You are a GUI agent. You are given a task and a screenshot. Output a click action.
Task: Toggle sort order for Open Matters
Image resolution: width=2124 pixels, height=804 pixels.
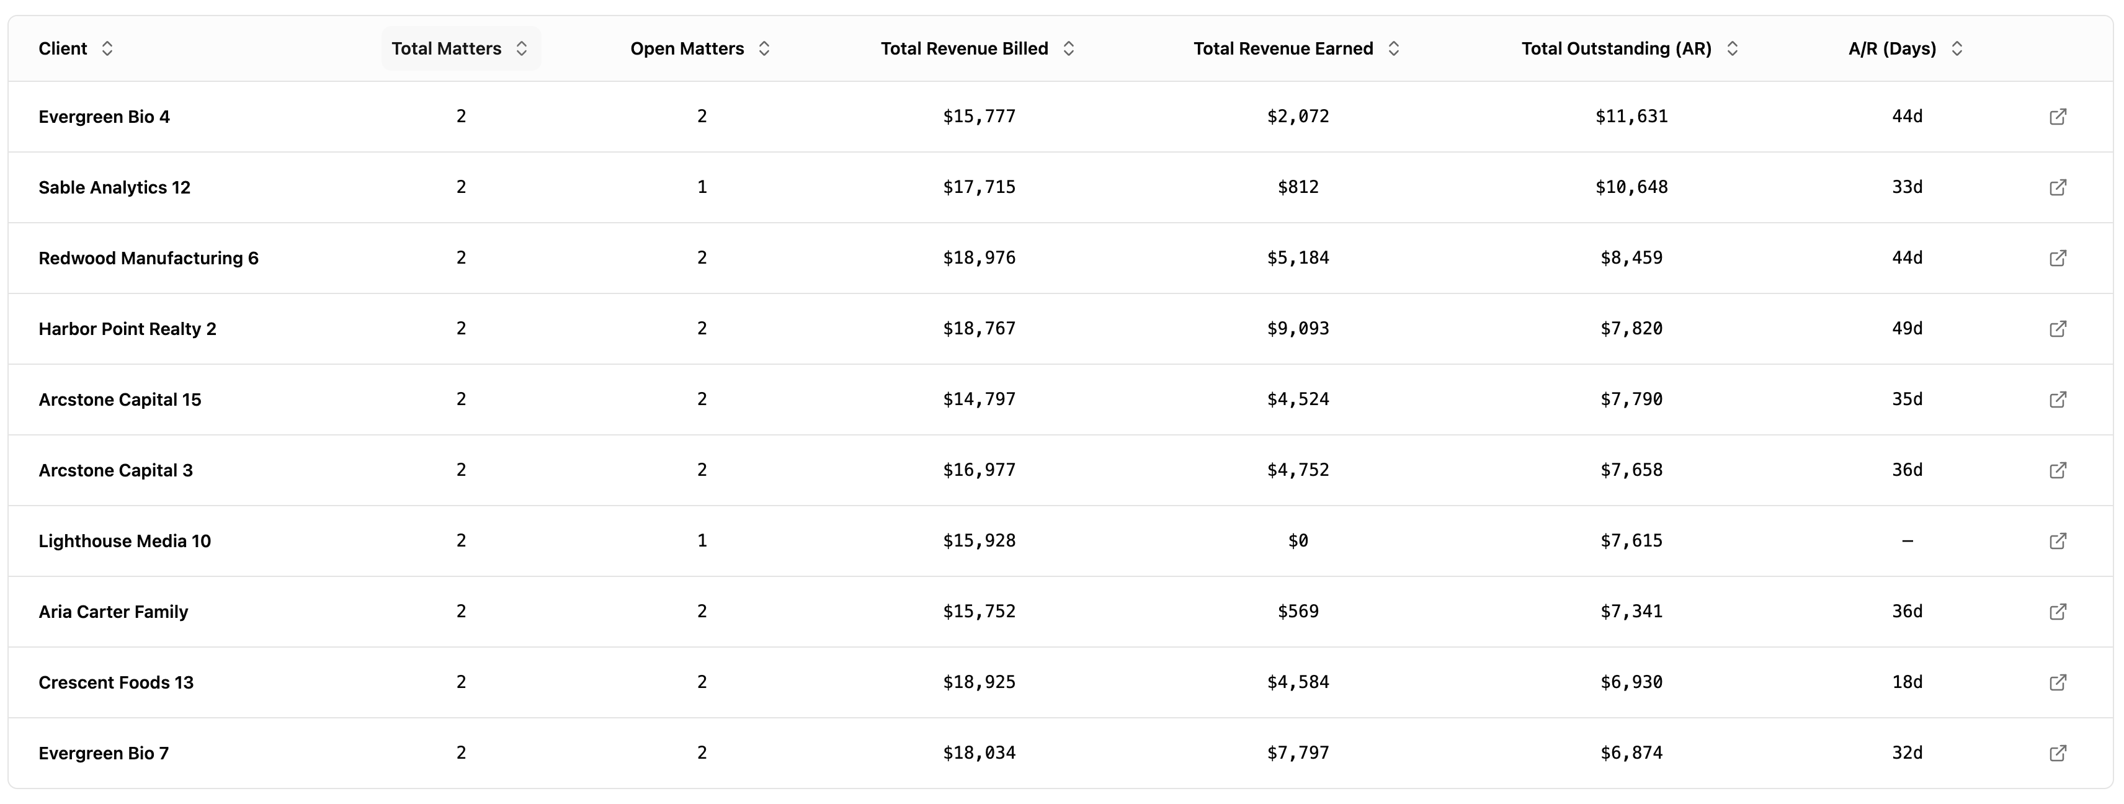coord(764,48)
